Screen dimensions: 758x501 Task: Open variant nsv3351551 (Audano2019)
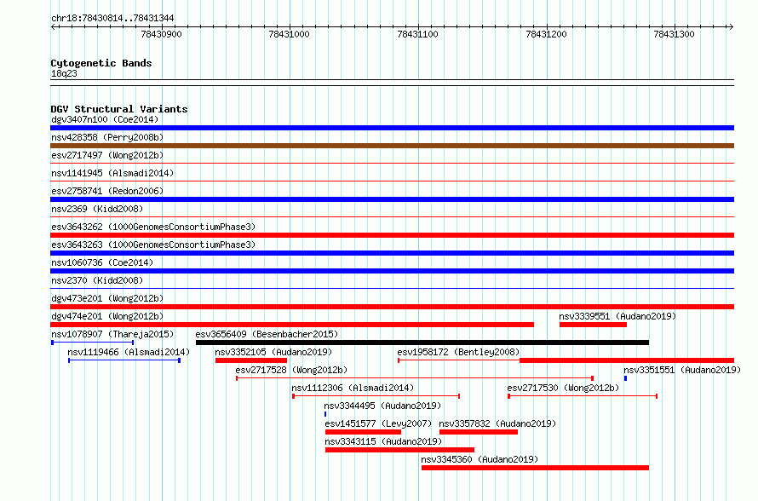[x=682, y=370]
